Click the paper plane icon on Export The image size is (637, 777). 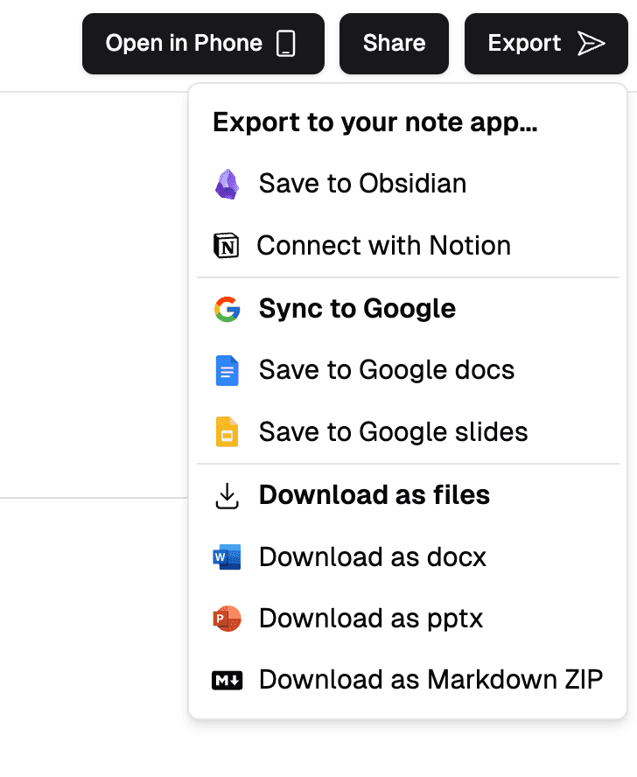(593, 43)
